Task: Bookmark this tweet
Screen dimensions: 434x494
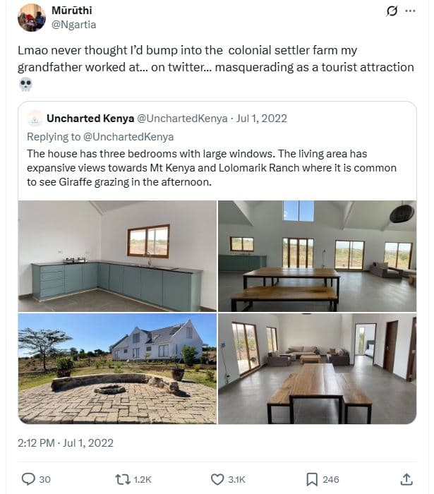Action: (312, 479)
